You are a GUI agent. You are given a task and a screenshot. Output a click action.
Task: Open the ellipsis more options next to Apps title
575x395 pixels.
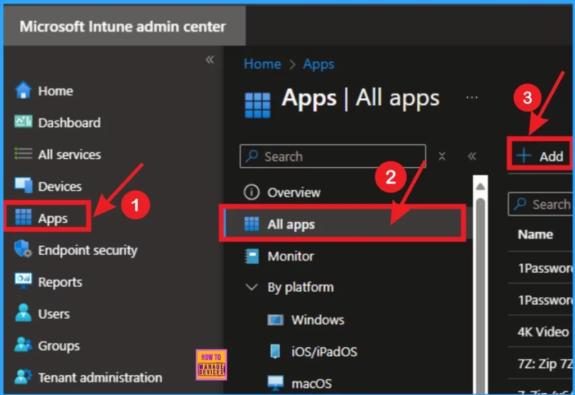point(472,98)
